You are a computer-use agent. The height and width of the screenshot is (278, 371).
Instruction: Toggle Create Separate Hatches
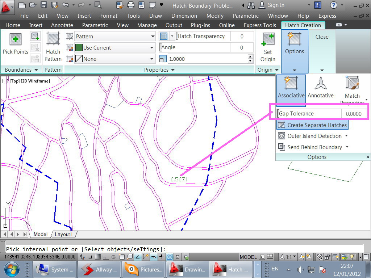click(x=312, y=125)
